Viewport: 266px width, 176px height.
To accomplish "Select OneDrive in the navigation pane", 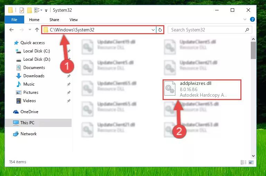I will click(x=29, y=112).
